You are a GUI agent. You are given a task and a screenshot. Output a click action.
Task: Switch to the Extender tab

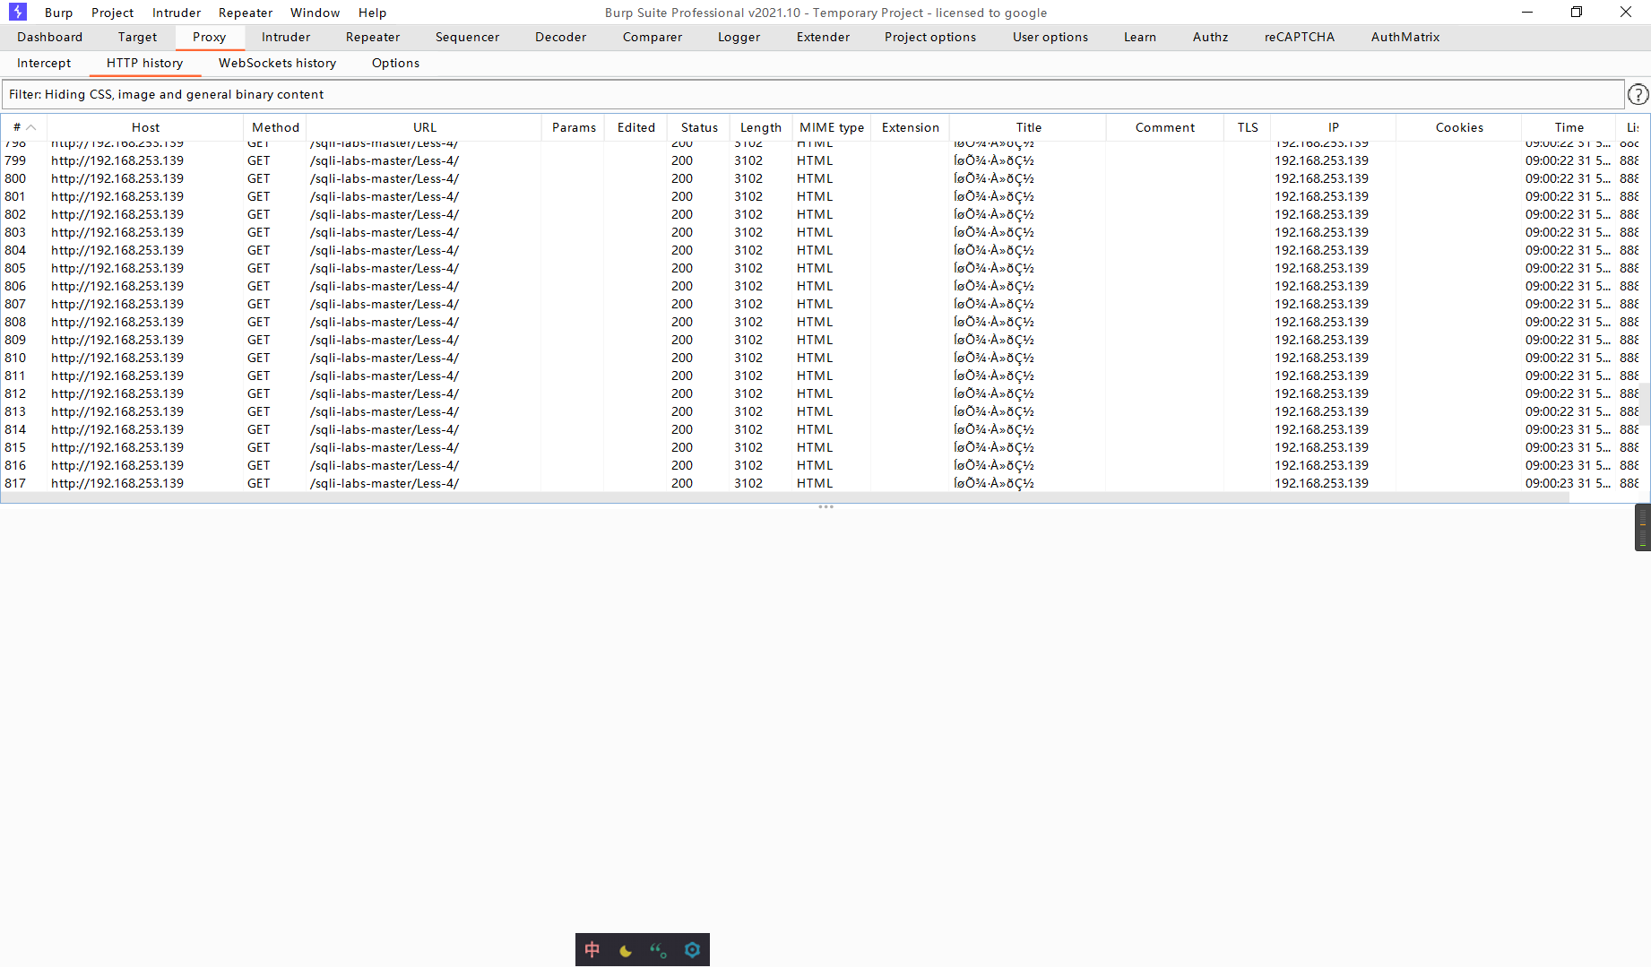823,37
